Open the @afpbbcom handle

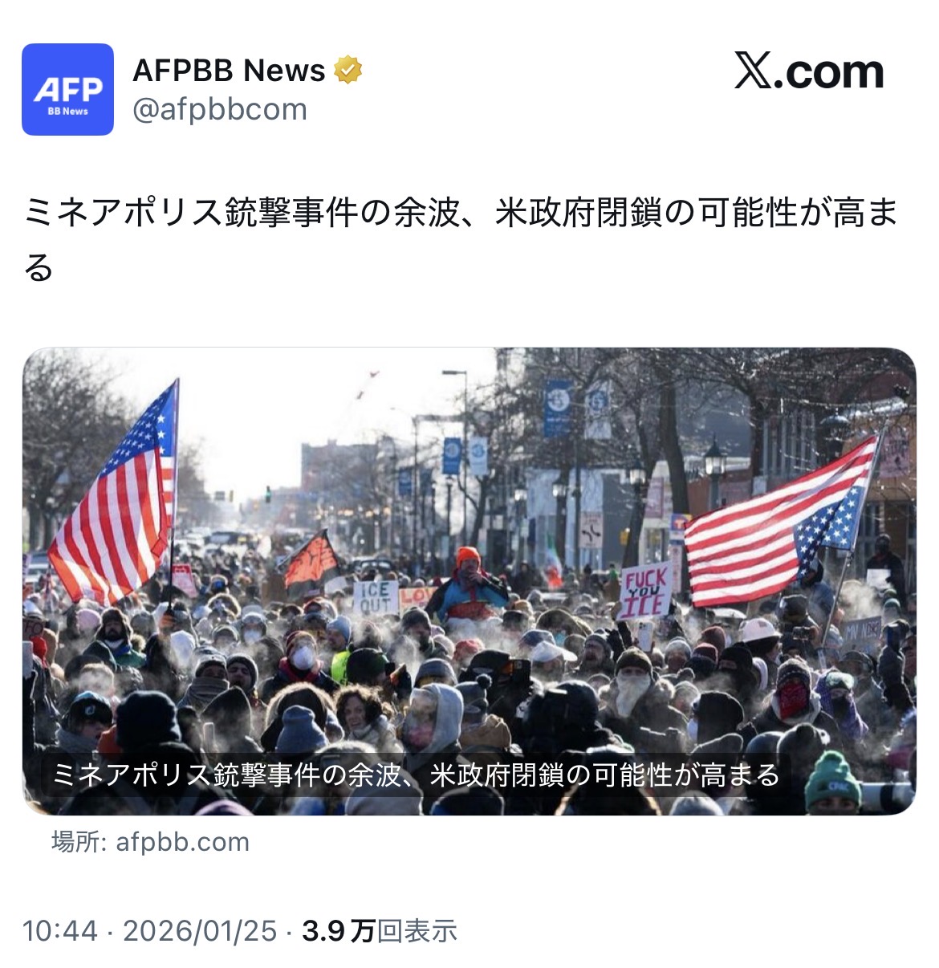(x=220, y=109)
